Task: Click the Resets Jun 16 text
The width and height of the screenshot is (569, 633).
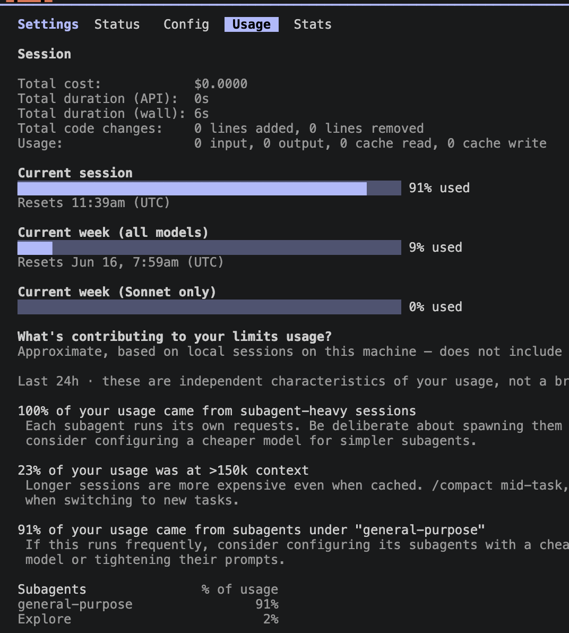Action: tap(120, 262)
